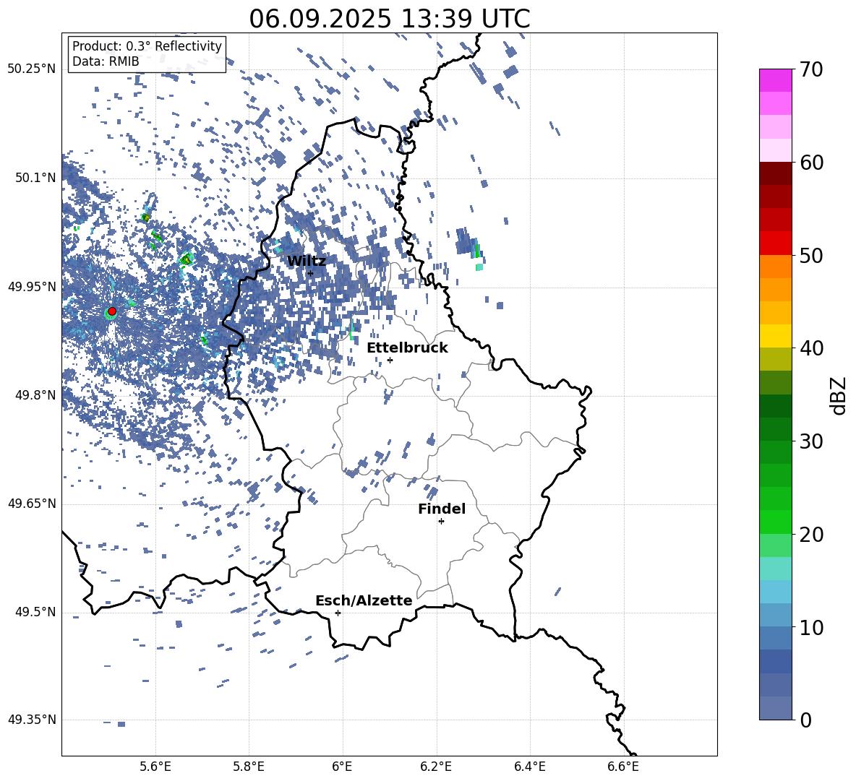Click the Wiltz city label
This screenshot has height=781, width=856.
coord(307,262)
